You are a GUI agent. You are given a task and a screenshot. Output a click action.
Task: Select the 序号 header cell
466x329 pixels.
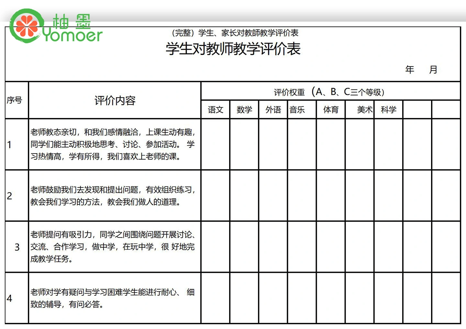pyautogui.click(x=15, y=100)
